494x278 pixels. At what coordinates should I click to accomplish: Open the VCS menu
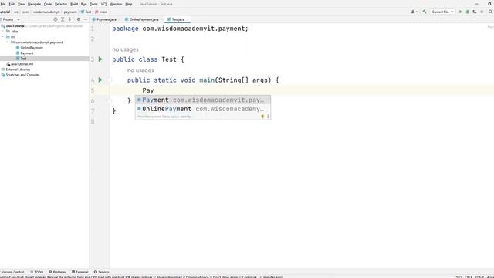pos(104,4)
